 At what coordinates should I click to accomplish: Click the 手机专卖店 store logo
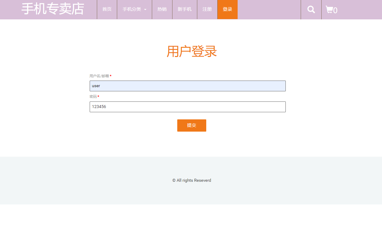[52, 9]
